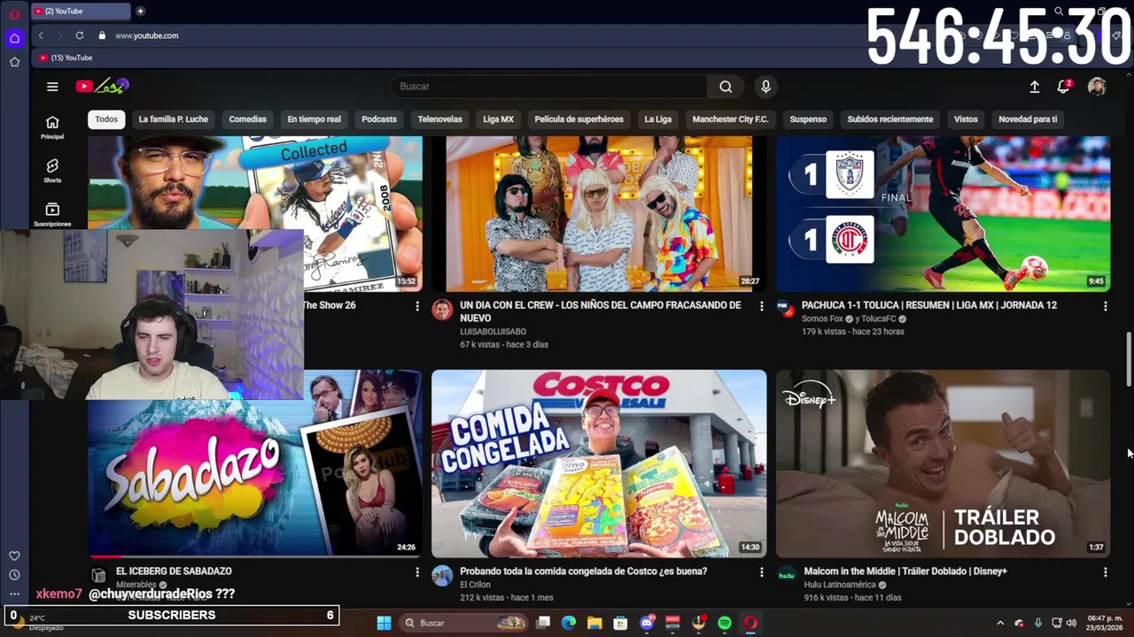Open El Crilon channel avatar
Image resolution: width=1134 pixels, height=637 pixels.
[442, 576]
